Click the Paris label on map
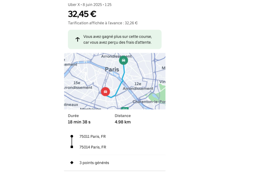Image resolution: width=279 pixels, height=176 pixels. coord(112,69)
